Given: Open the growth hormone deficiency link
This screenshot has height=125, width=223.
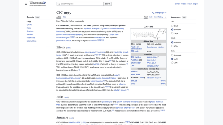Looking at the screenshot, I should coord(128,102).
